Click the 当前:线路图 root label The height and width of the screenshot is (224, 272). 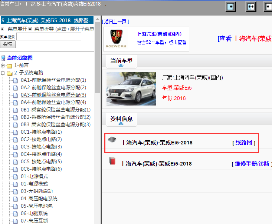click(x=20, y=58)
